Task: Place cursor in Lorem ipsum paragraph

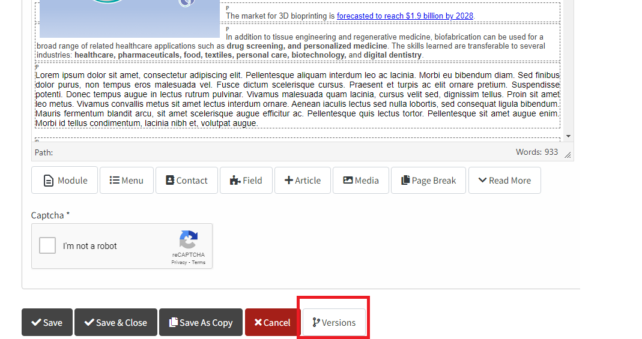Action: pyautogui.click(x=297, y=99)
